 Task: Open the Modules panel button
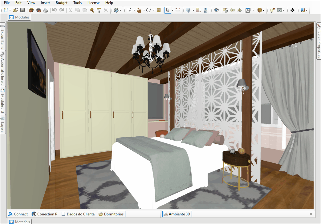click(20, 17)
